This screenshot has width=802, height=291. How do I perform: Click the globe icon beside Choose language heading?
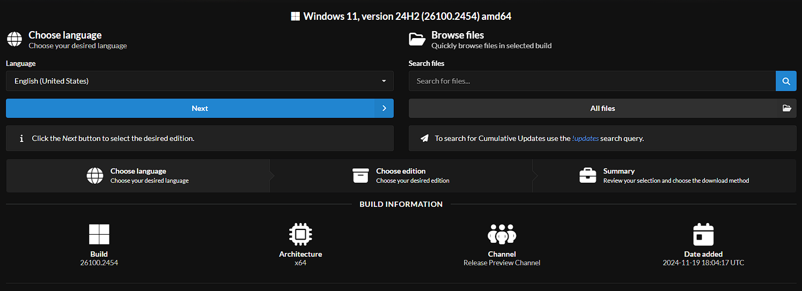pyautogui.click(x=14, y=40)
